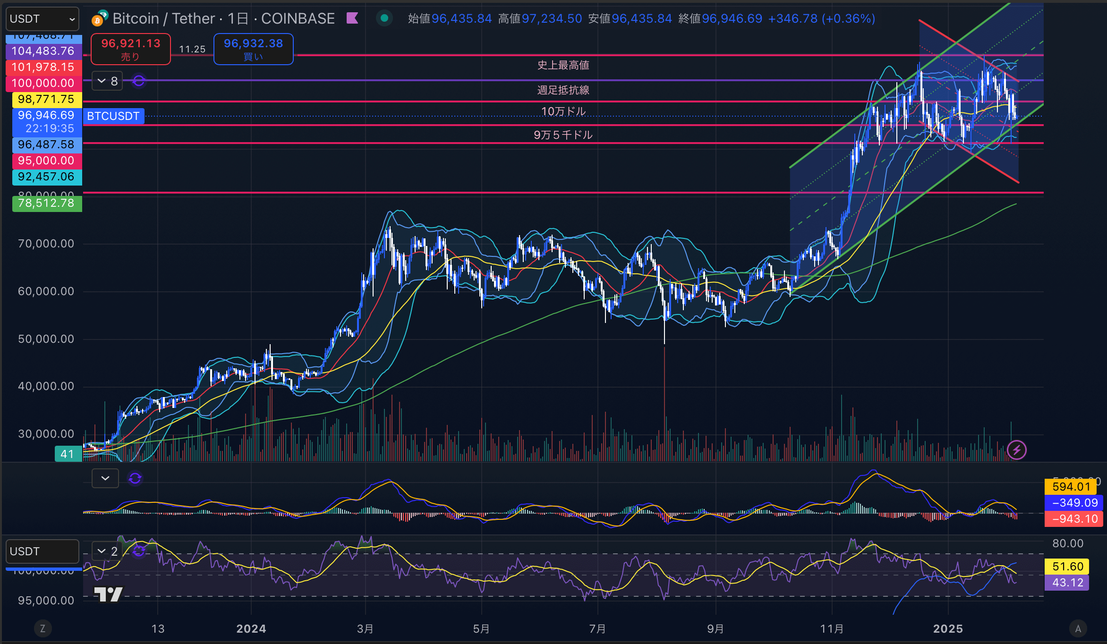Screen dimensions: 1107x644
Task: Expand the MACD pane legend chevron
Action: (105, 478)
